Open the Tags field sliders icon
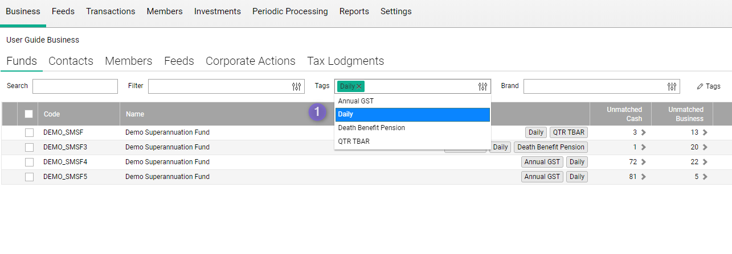Viewport: 732px width, 254px height. point(482,86)
